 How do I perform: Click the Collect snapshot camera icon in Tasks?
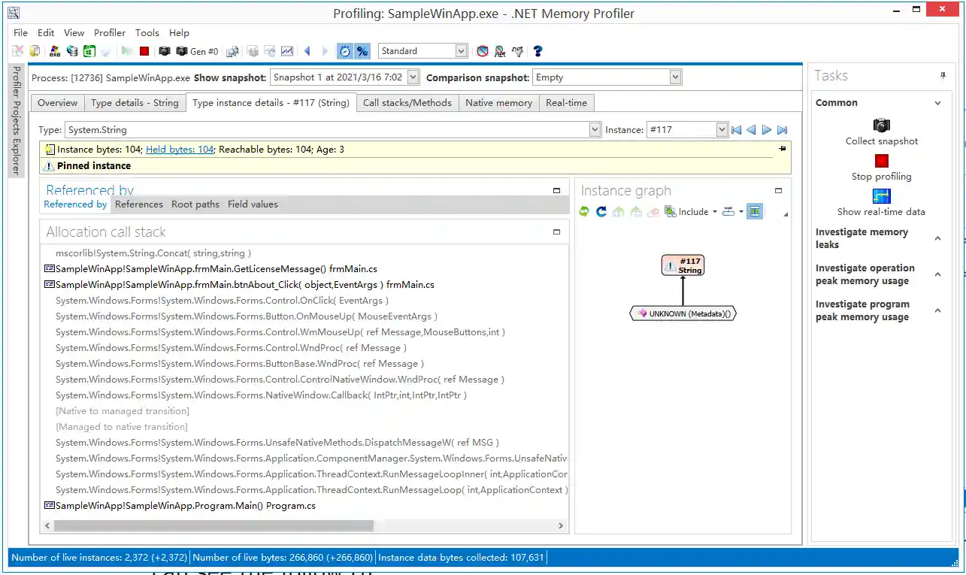(881, 126)
